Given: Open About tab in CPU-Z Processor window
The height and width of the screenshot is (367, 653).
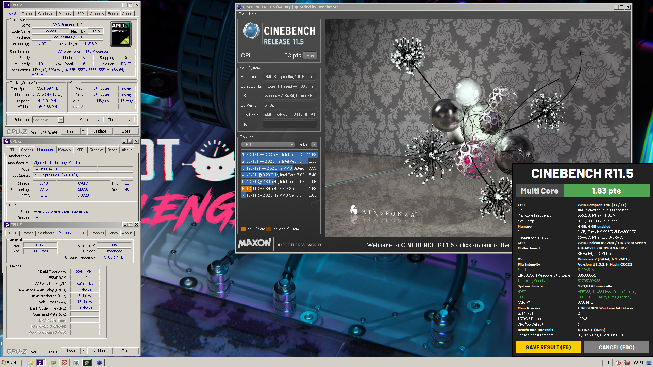Looking at the screenshot, I should (x=127, y=14).
